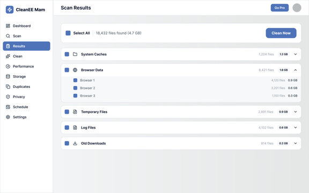
Task: Click the 0.2 GB size badge
Action: 283,143
